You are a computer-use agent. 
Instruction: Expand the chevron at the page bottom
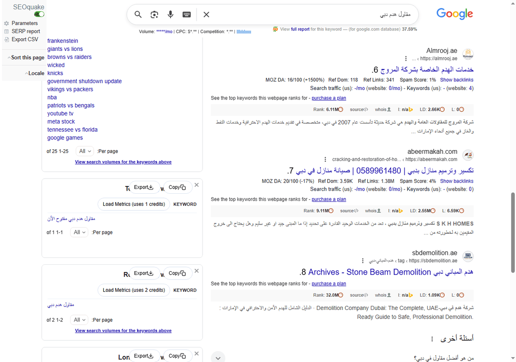[218, 357]
